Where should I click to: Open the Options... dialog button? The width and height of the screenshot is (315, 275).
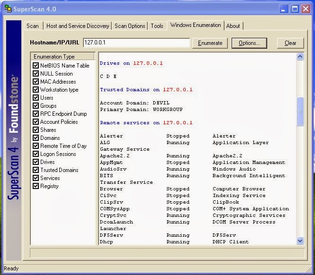tap(249, 43)
